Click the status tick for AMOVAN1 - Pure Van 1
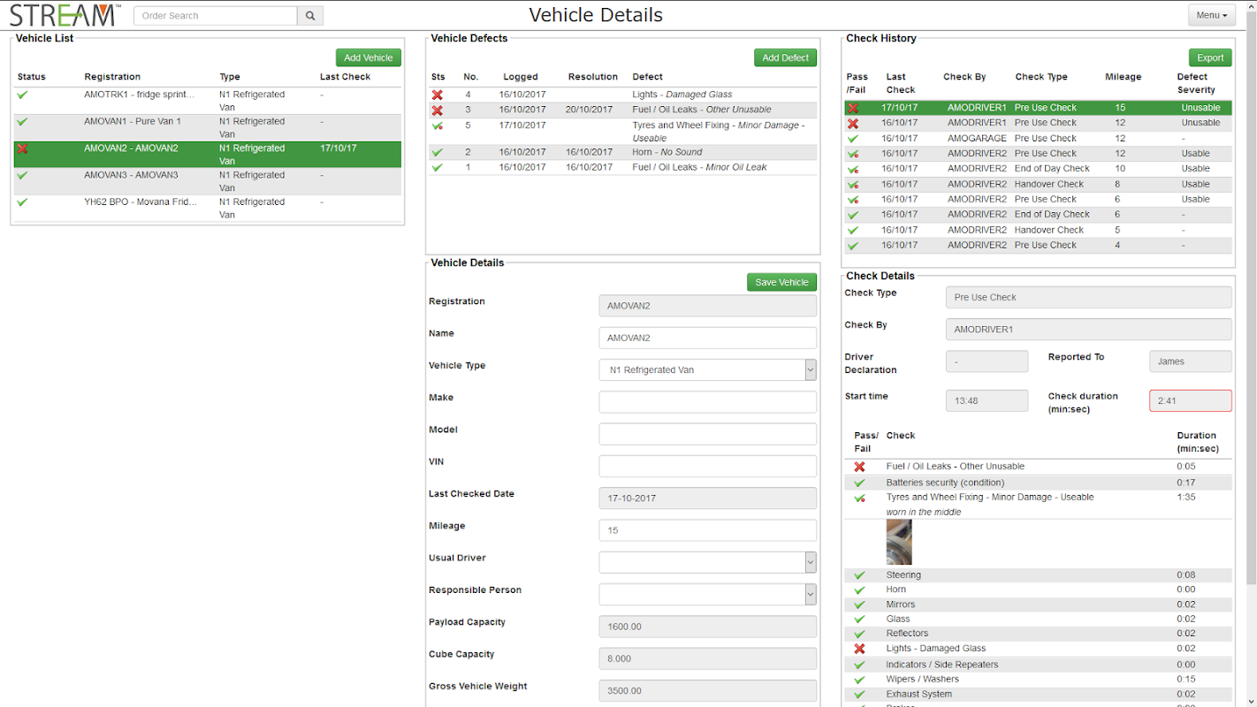1257x707 pixels. [x=22, y=121]
